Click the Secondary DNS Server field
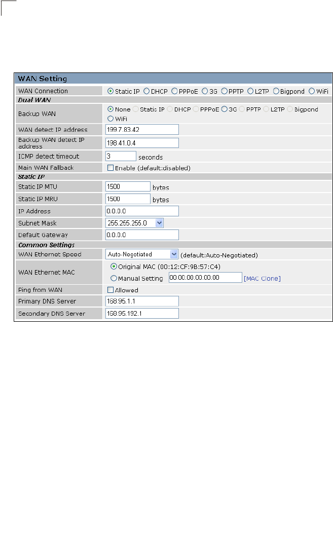333x534 pixels. [142, 314]
